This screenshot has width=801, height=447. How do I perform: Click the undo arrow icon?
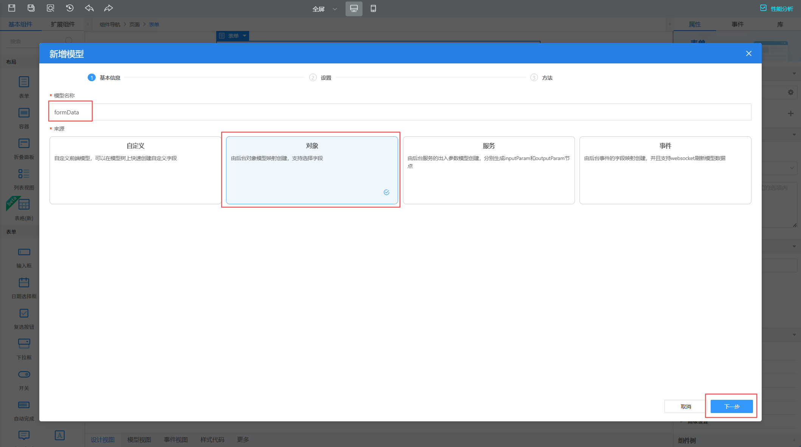point(89,8)
